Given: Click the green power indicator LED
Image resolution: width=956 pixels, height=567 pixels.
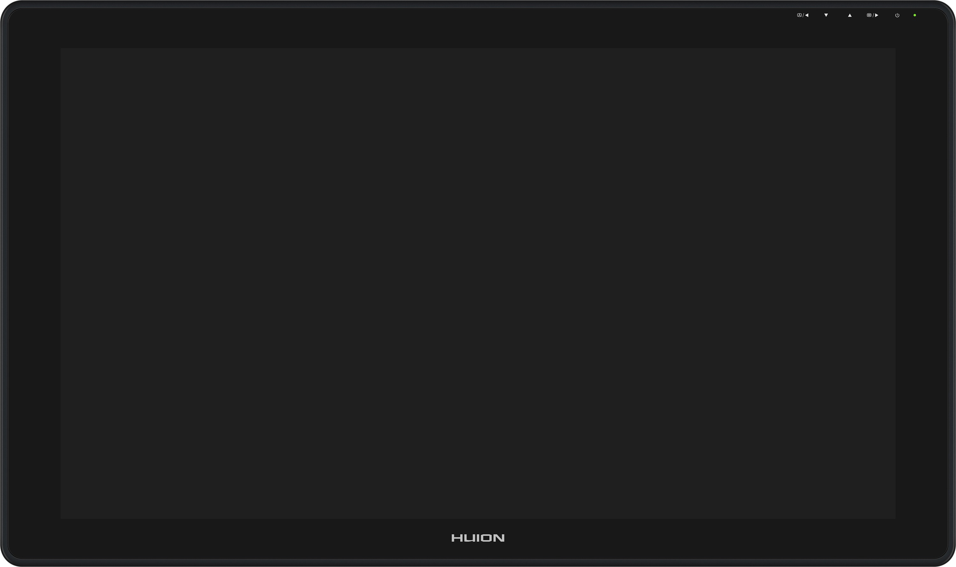Looking at the screenshot, I should click(x=915, y=15).
